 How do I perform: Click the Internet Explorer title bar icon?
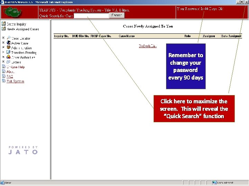click(x=2, y=2)
